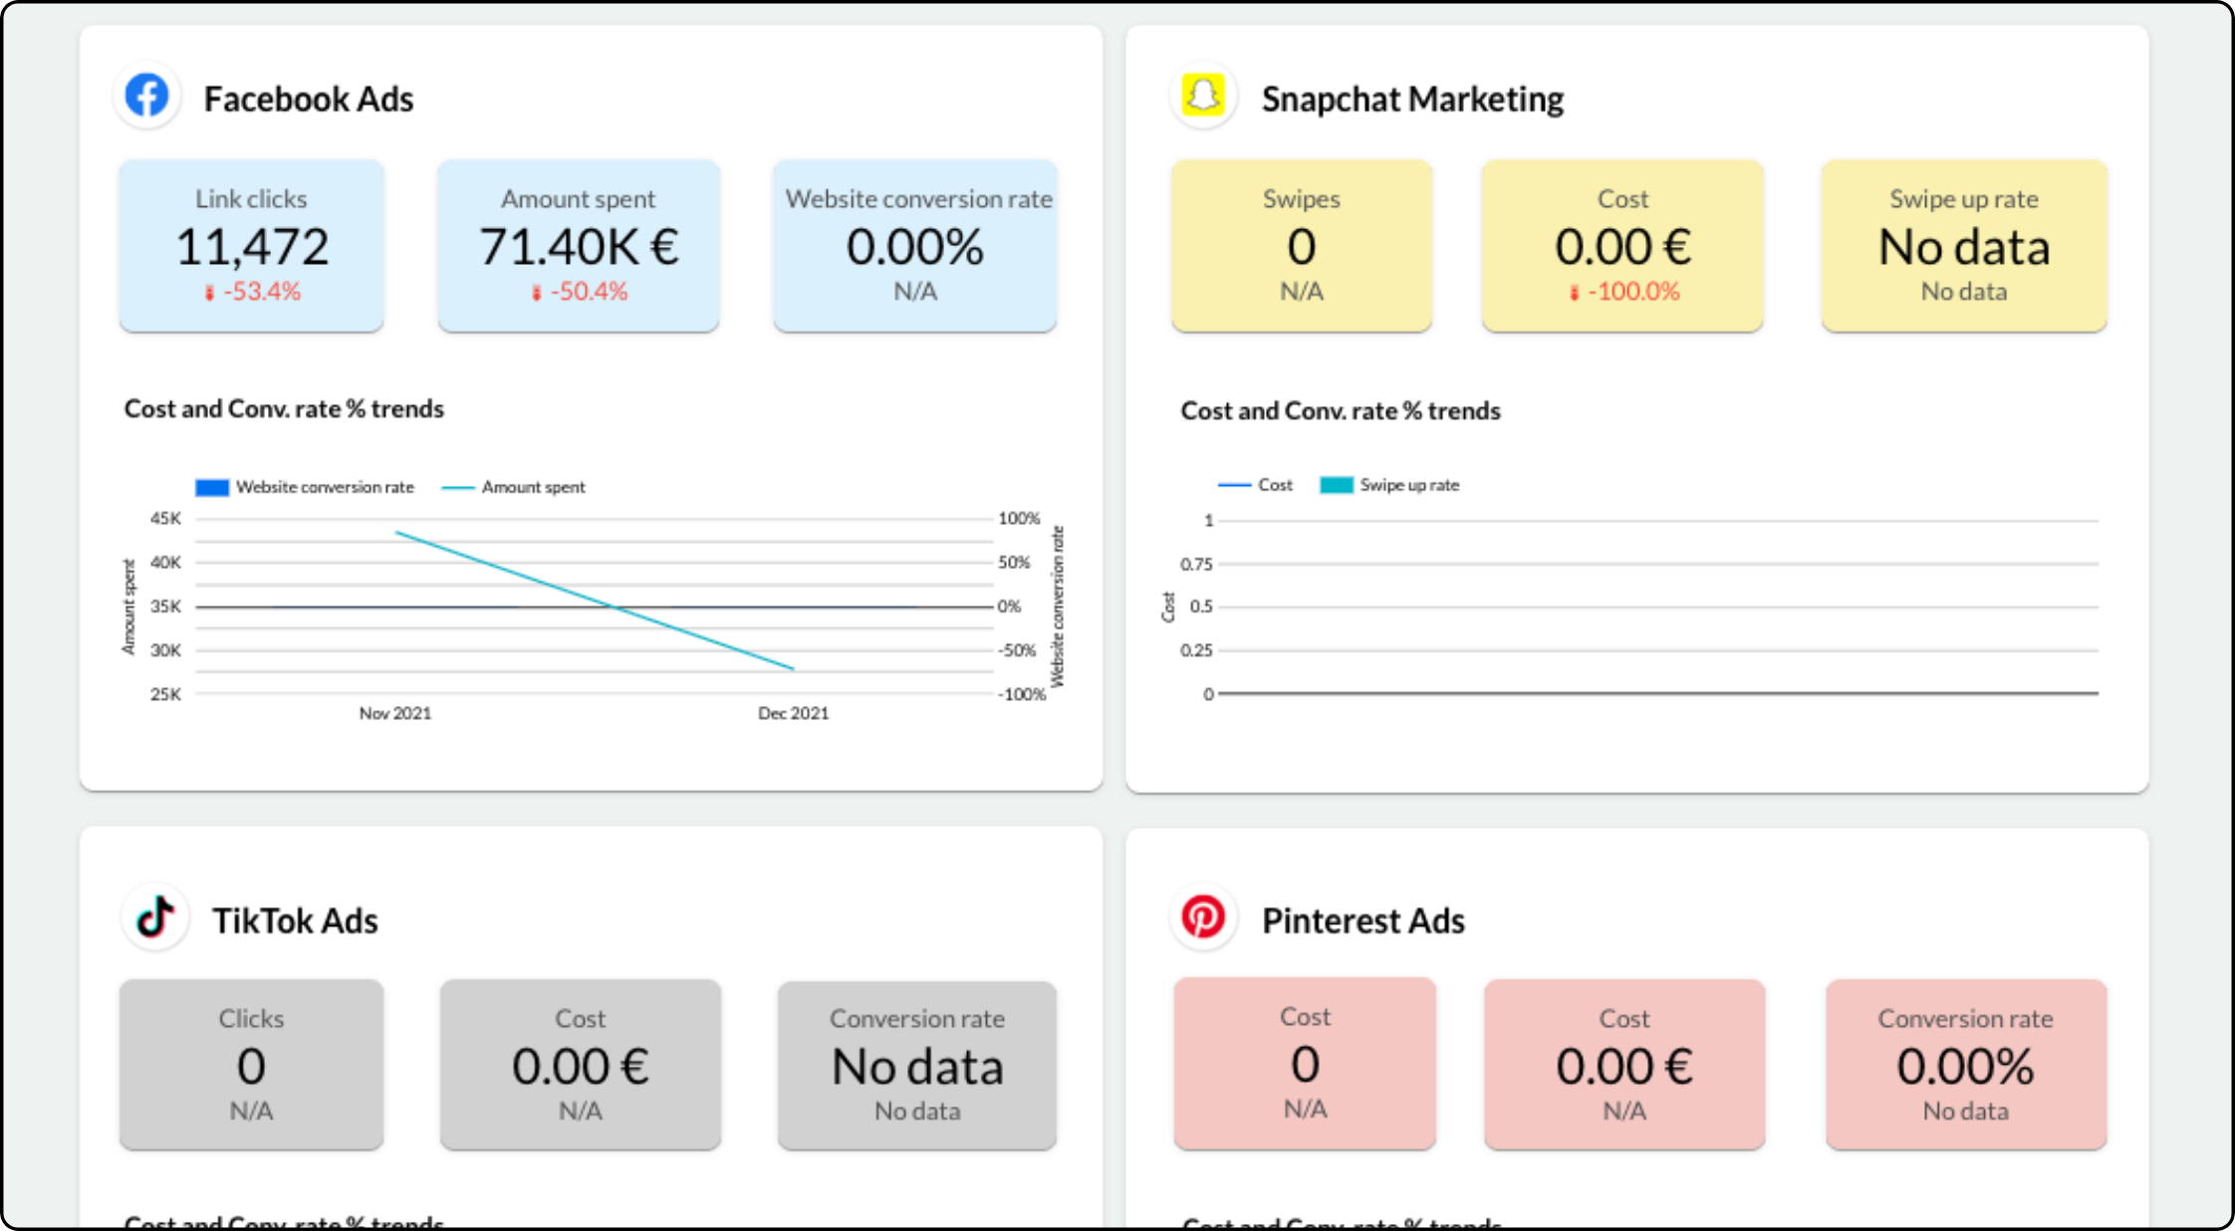Screen dimensions: 2235x1231
Task: Select the Snapchat Swipes card
Action: pyautogui.click(x=1302, y=245)
